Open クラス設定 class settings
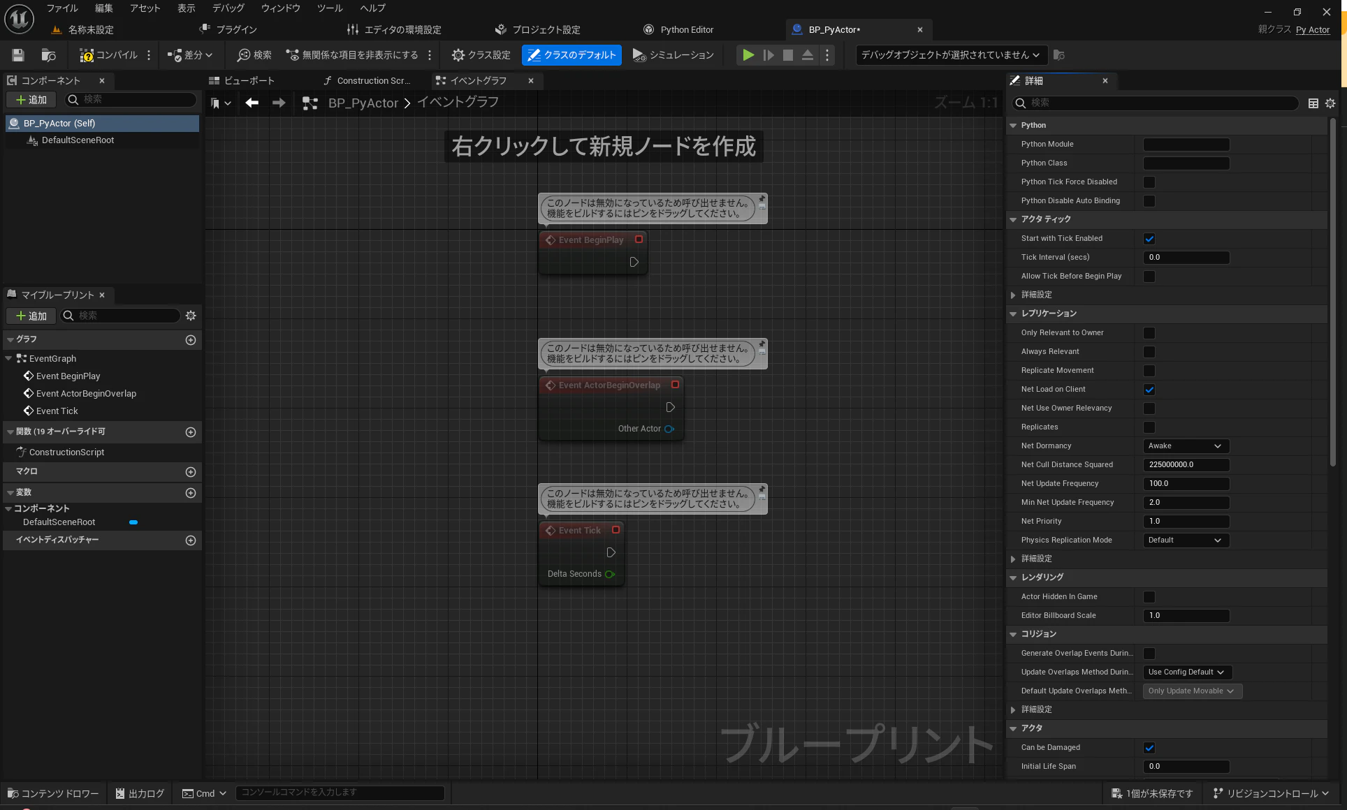This screenshot has height=810, width=1347. [481, 55]
